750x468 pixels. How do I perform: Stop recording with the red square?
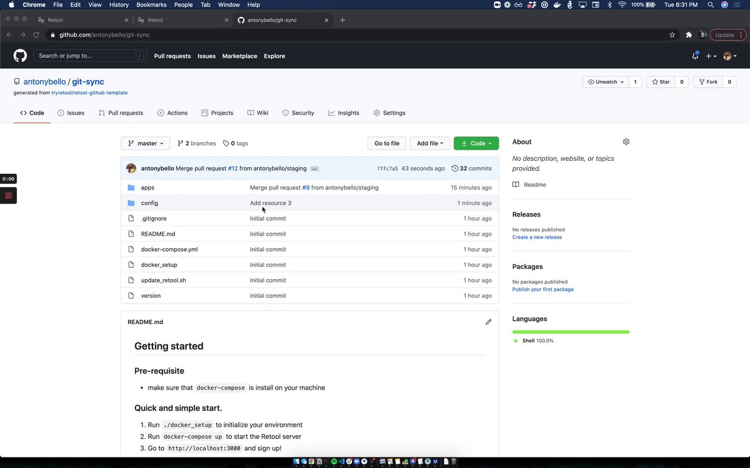click(8, 195)
